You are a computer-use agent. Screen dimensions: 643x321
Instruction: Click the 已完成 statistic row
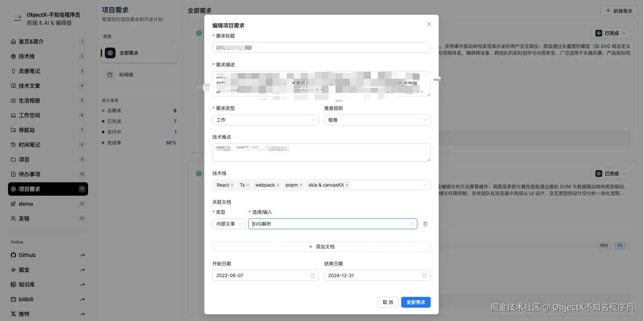(139, 121)
